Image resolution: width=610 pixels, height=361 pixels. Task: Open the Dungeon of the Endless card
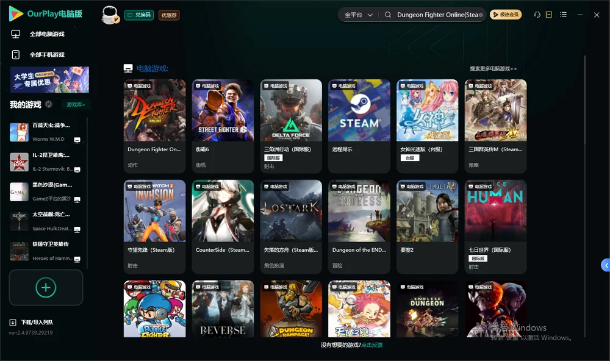click(359, 227)
